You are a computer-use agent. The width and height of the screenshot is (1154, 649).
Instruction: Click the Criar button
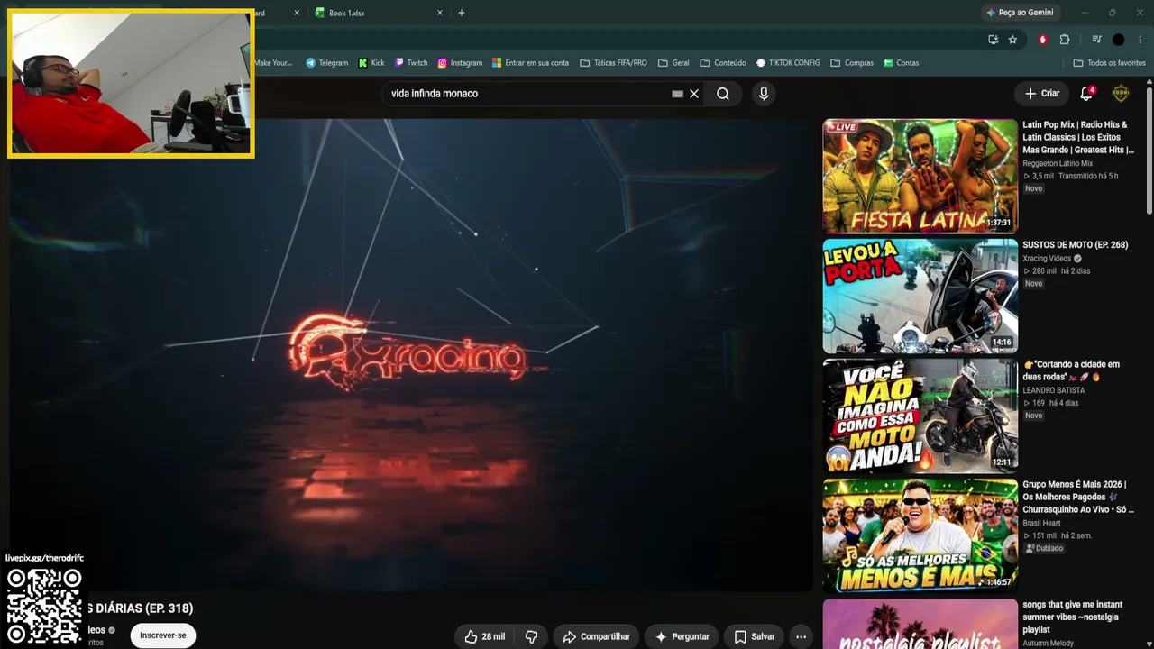[1042, 94]
